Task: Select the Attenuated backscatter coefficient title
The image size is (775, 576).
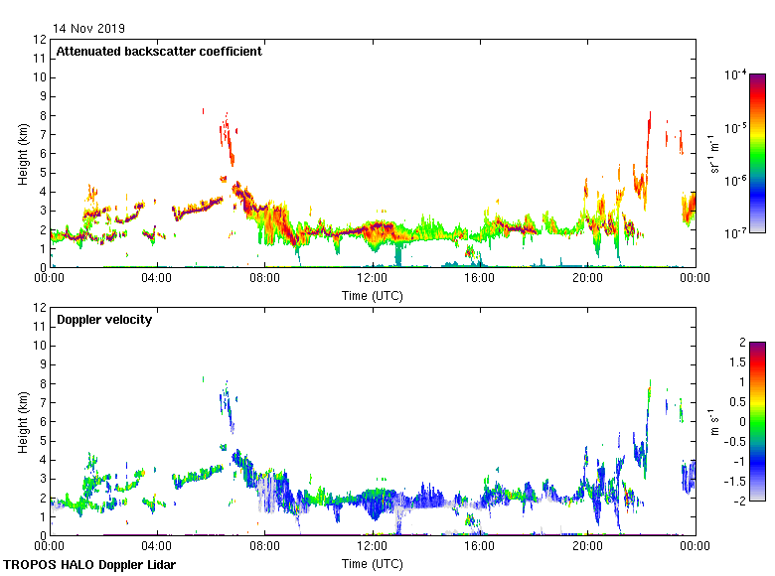Action: click(x=159, y=52)
